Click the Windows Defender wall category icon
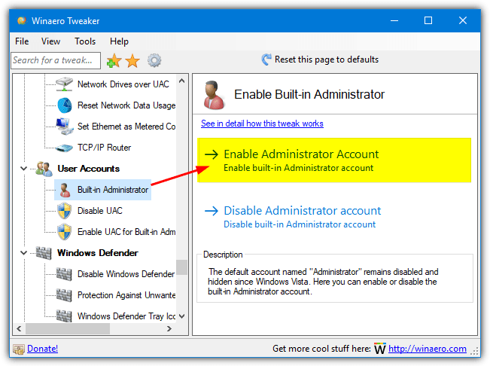This screenshot has height=366, width=490. (x=44, y=253)
